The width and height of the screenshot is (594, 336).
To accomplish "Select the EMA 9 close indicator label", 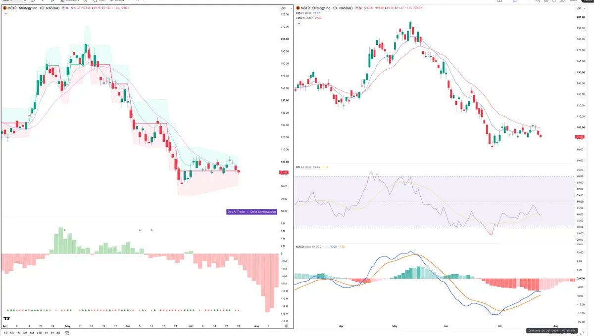I will pyautogui.click(x=304, y=13).
